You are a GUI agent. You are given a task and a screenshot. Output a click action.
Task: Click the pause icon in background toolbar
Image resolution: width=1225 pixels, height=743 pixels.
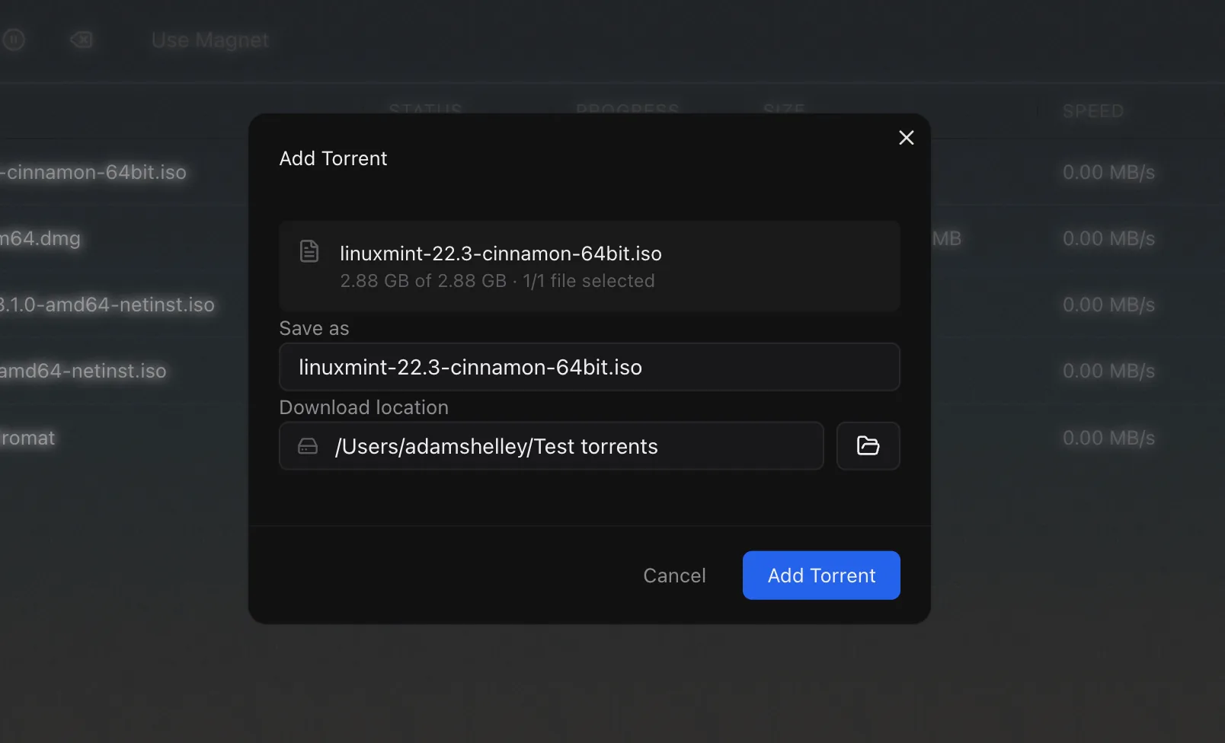14,40
